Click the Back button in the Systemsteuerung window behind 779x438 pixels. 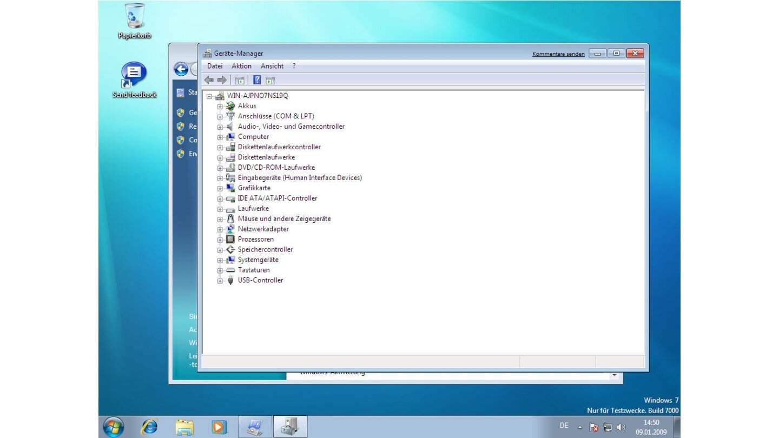point(181,69)
